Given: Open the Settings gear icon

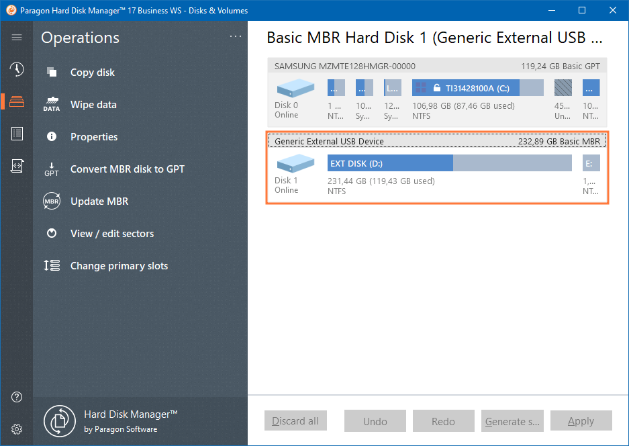Looking at the screenshot, I should [x=17, y=429].
